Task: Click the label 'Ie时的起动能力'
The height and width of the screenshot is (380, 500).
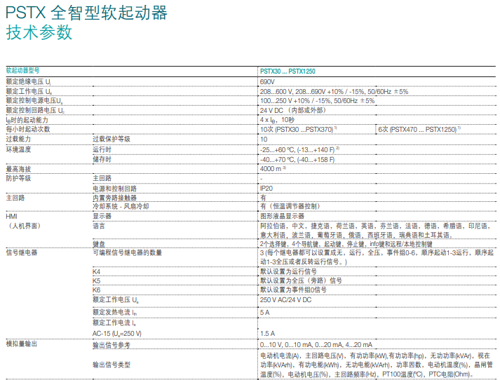Action: [27, 120]
